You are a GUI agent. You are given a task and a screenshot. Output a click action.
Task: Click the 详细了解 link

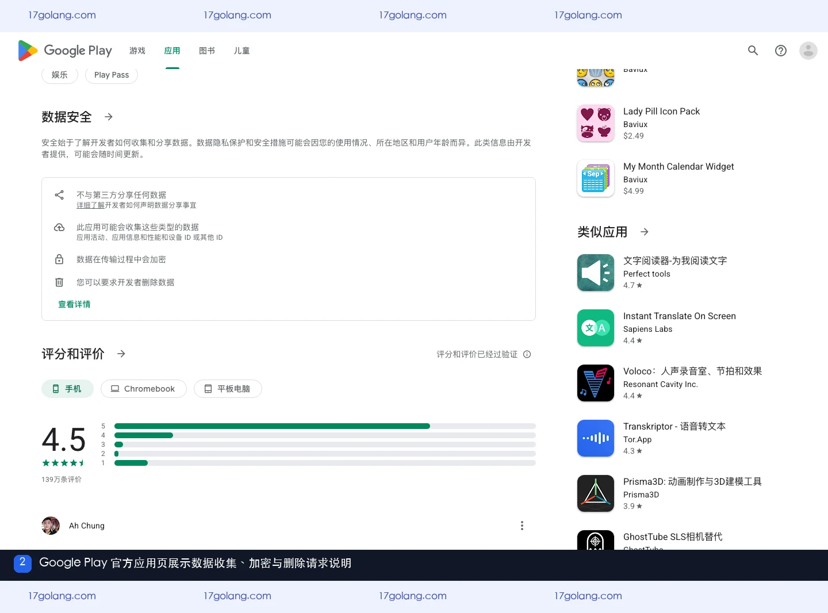[91, 205]
